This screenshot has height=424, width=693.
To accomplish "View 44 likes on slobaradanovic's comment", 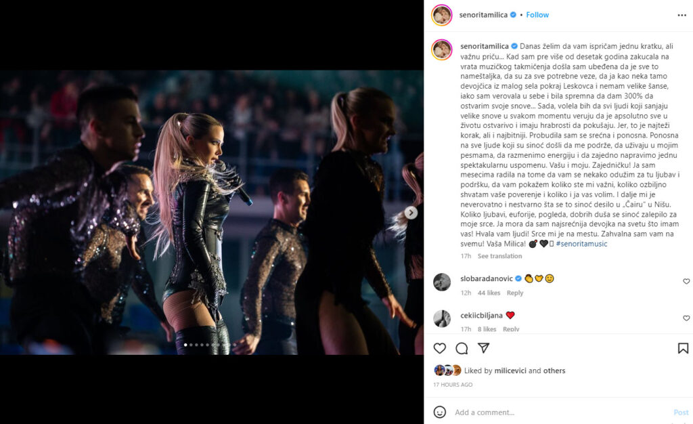I will click(489, 293).
